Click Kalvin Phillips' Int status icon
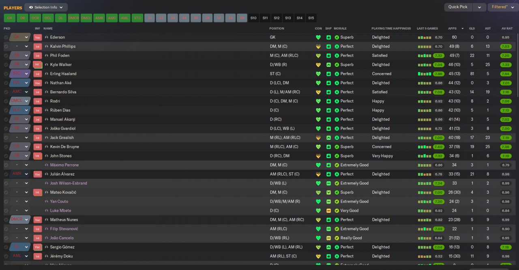The height and width of the screenshot is (270, 519). (38, 46)
